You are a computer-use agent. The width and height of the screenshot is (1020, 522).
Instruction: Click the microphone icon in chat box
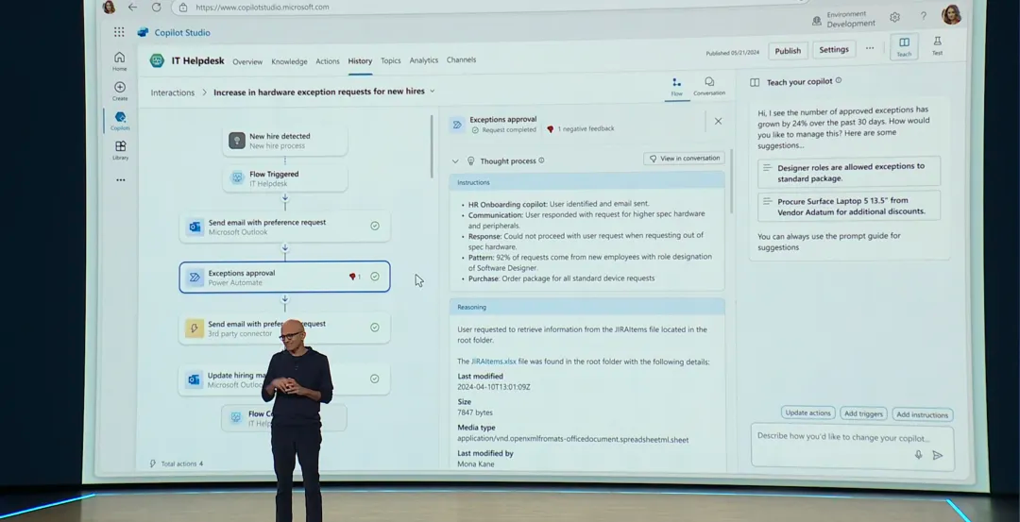(918, 454)
